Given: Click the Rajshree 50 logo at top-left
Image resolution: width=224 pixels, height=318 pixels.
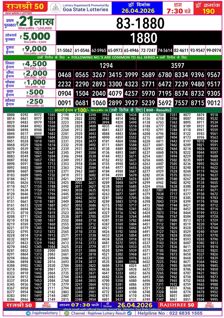Looking at the screenshot, I should 25,7.
